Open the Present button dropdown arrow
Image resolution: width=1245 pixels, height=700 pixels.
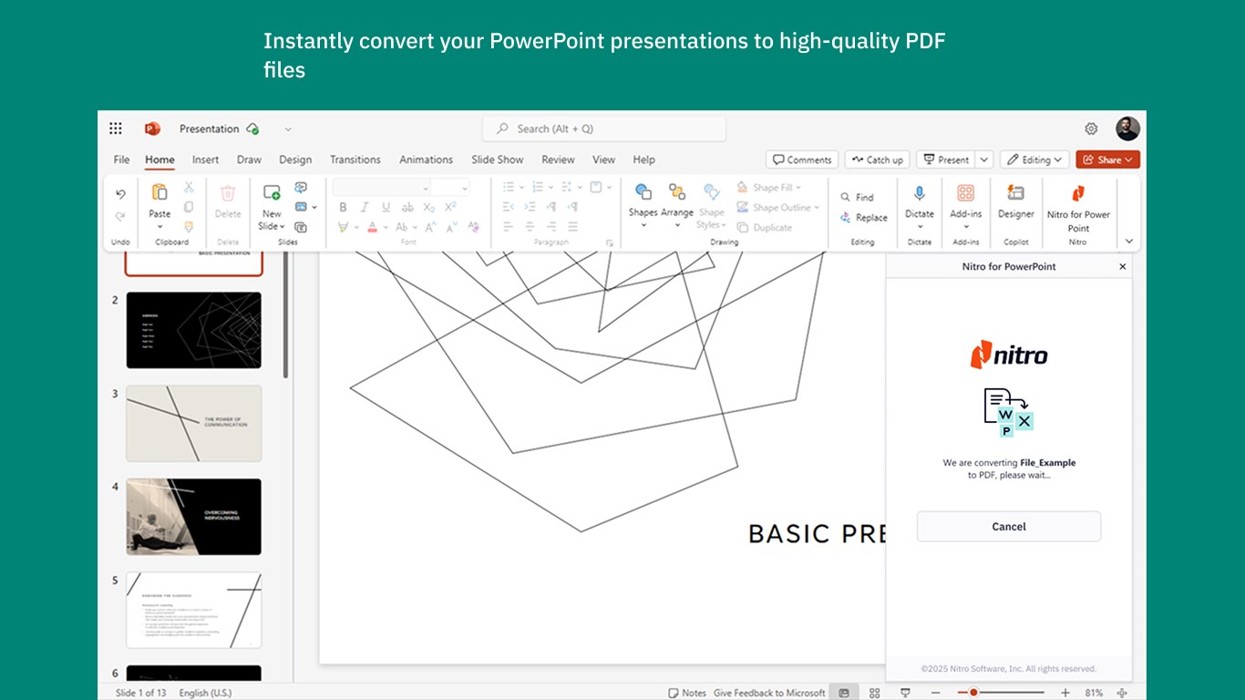coord(984,160)
